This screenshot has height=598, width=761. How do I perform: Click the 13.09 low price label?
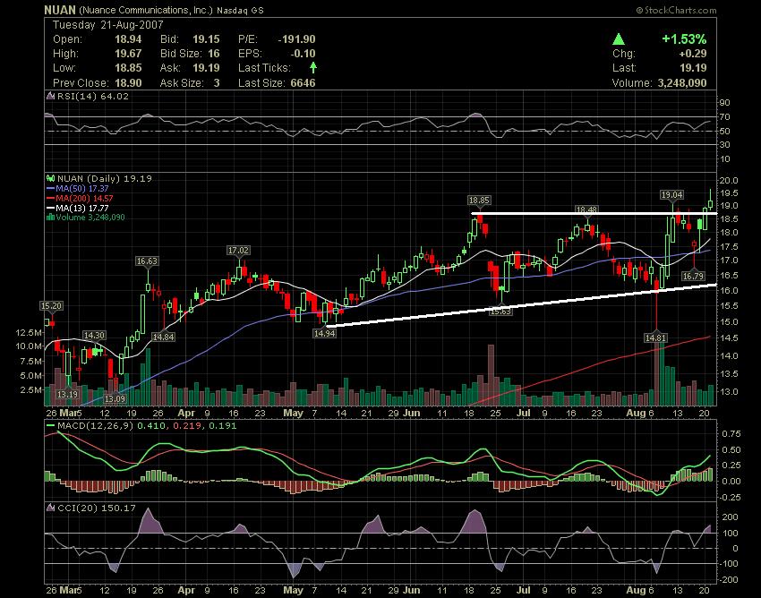point(115,399)
